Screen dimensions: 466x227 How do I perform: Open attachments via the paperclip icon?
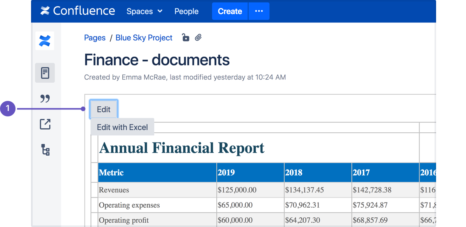tap(198, 38)
